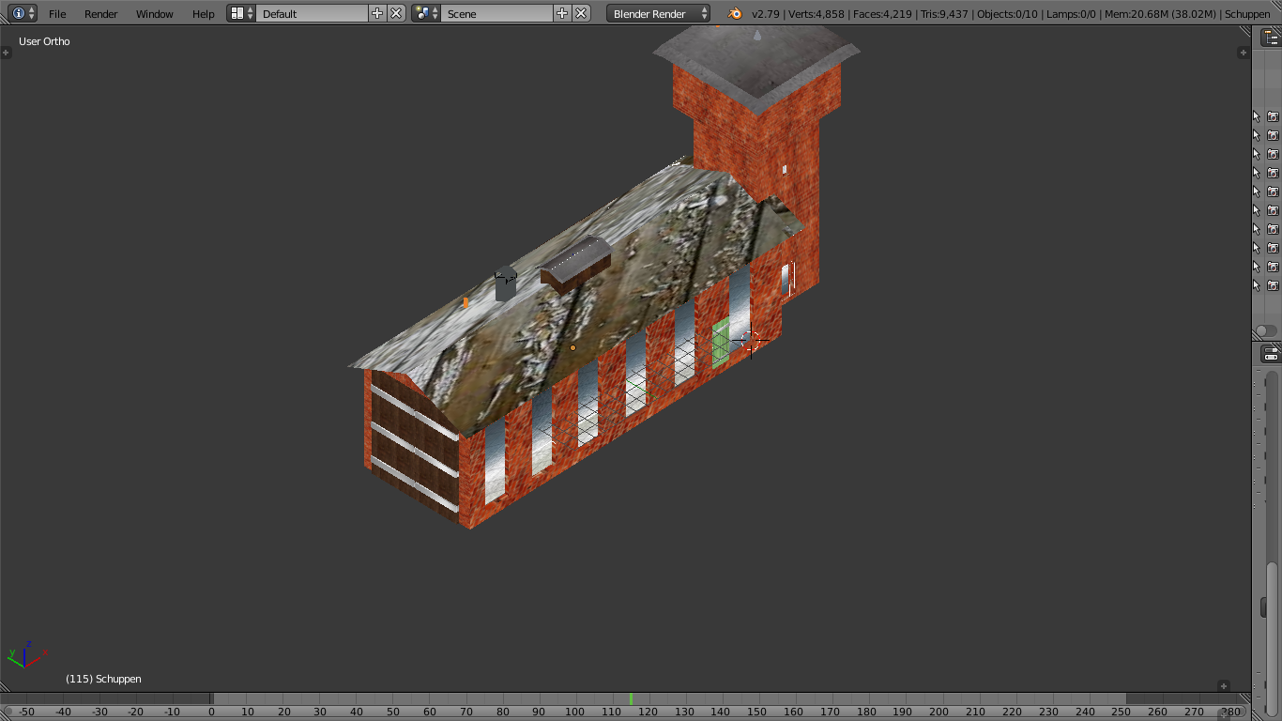Toggle render camera of ninth outliner row
Image resolution: width=1282 pixels, height=721 pixels.
tap(1273, 267)
